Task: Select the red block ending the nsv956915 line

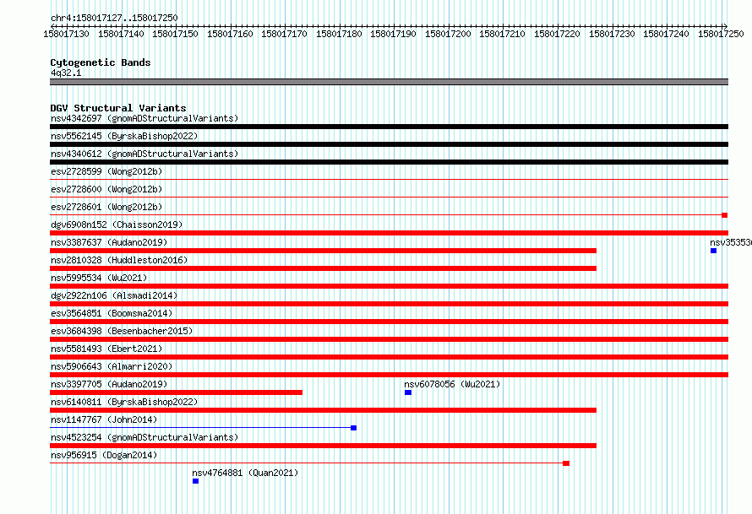Action: (566, 463)
